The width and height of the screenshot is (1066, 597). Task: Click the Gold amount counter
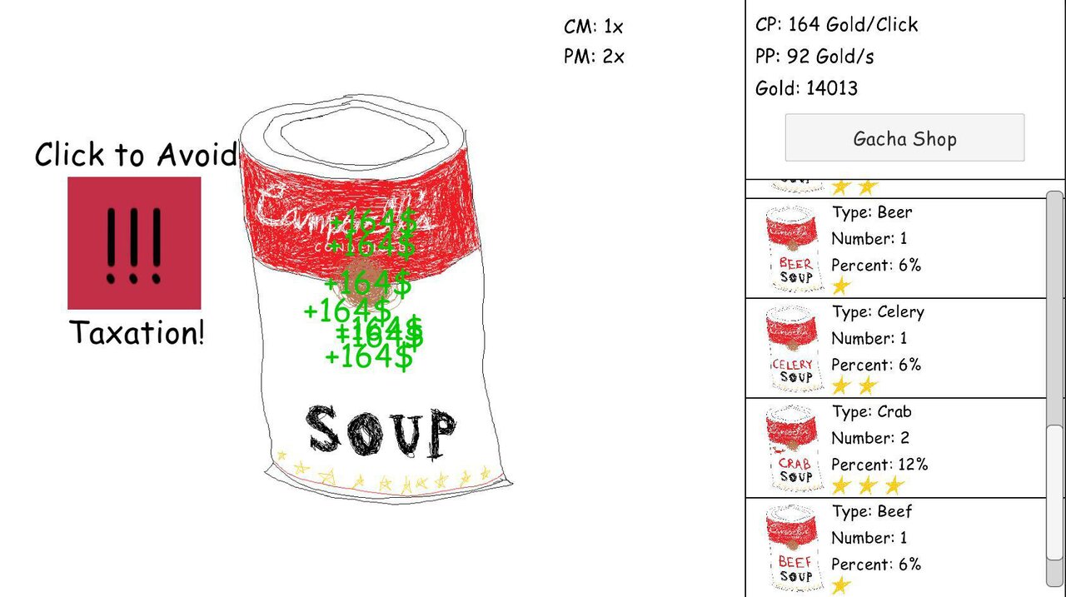[x=806, y=88]
